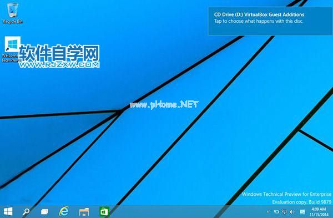333x218 pixels.
Task: Select the Welcome to Tech Preview shortcut
Action: tap(11, 49)
